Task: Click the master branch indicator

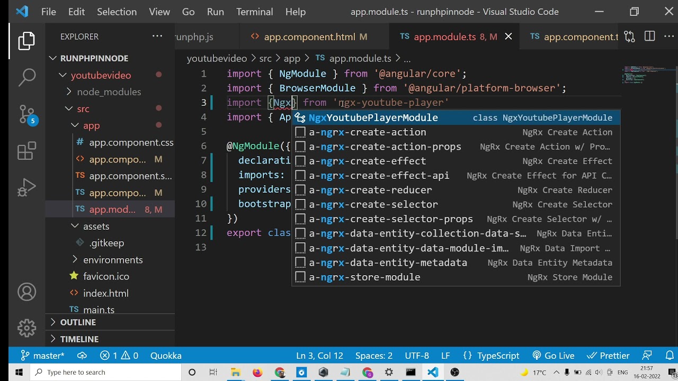Action: (x=42, y=356)
